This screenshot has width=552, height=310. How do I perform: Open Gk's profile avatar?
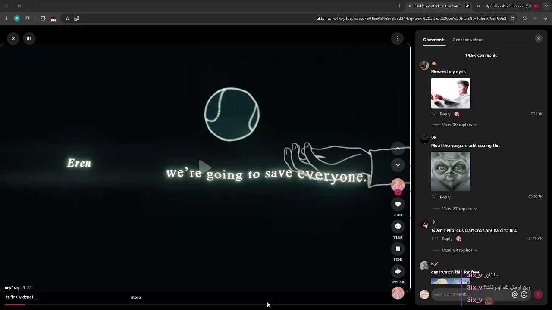424,139
